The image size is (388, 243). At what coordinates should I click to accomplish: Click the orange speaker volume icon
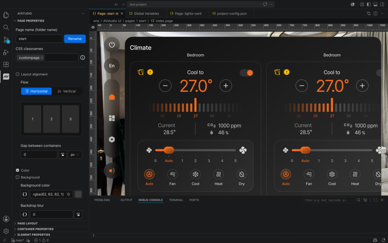tap(112, 171)
